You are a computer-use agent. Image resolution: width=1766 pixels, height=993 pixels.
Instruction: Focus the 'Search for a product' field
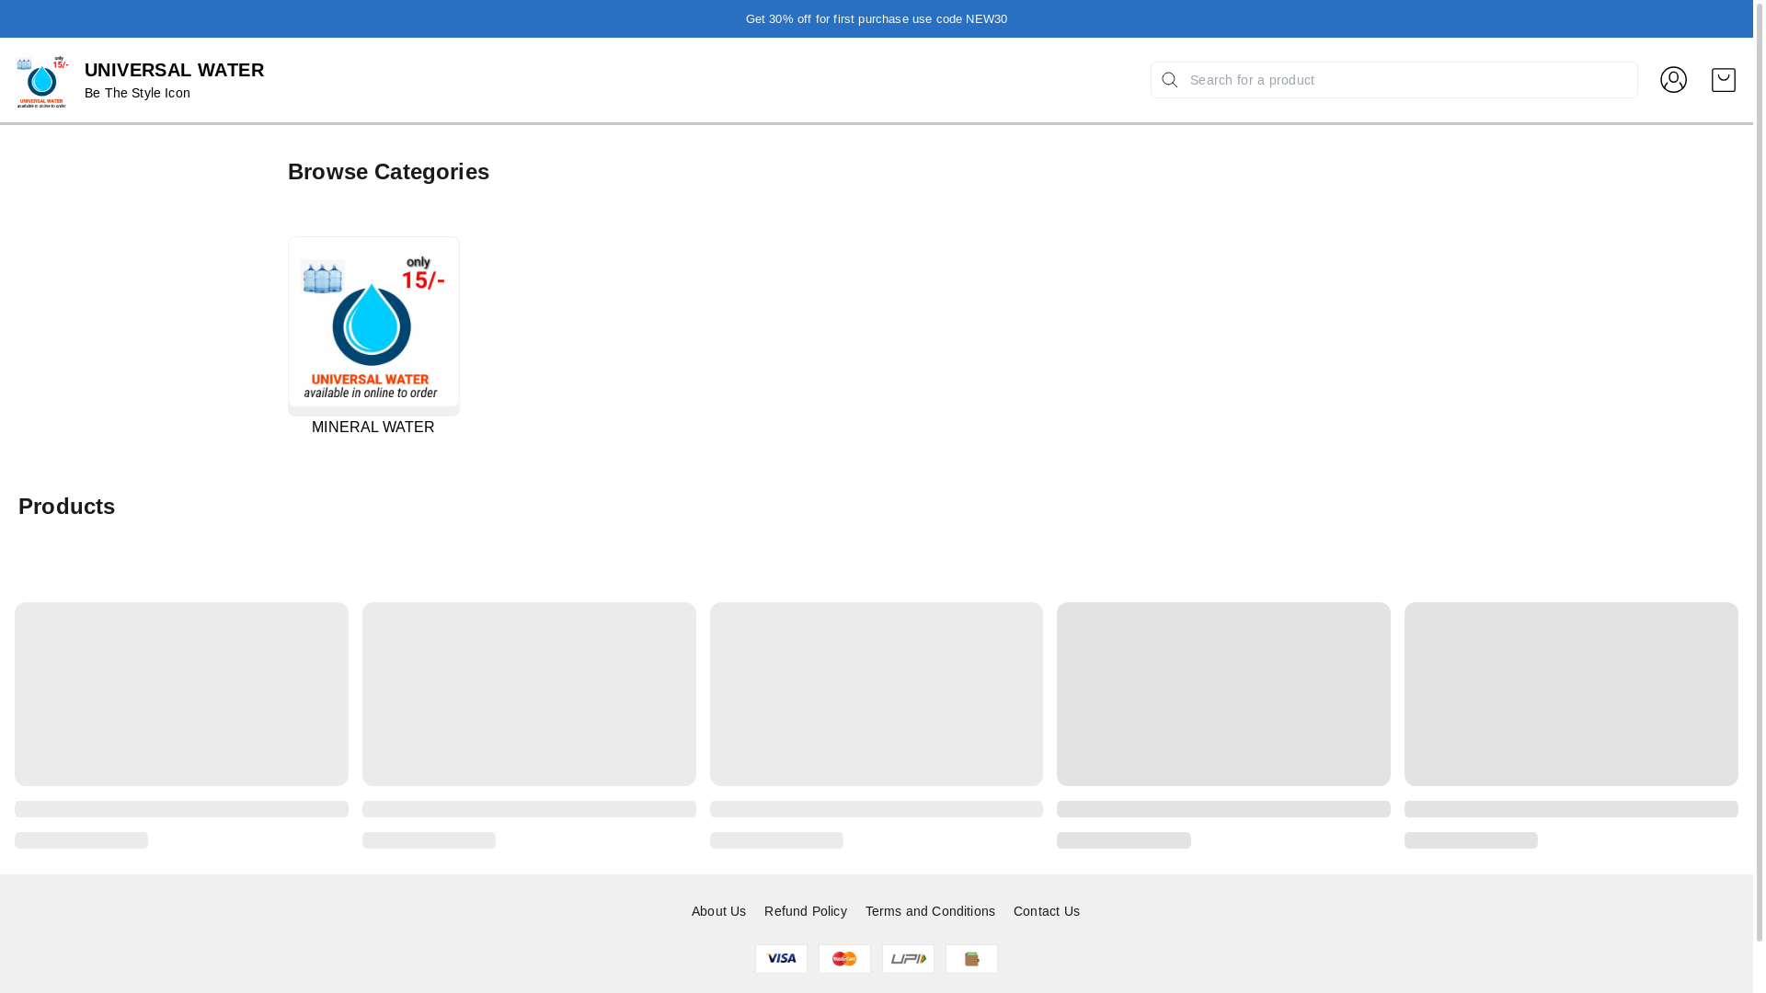[1393, 80]
